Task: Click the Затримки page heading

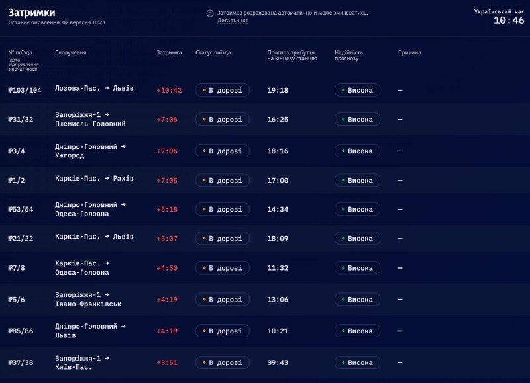Action: (x=32, y=12)
